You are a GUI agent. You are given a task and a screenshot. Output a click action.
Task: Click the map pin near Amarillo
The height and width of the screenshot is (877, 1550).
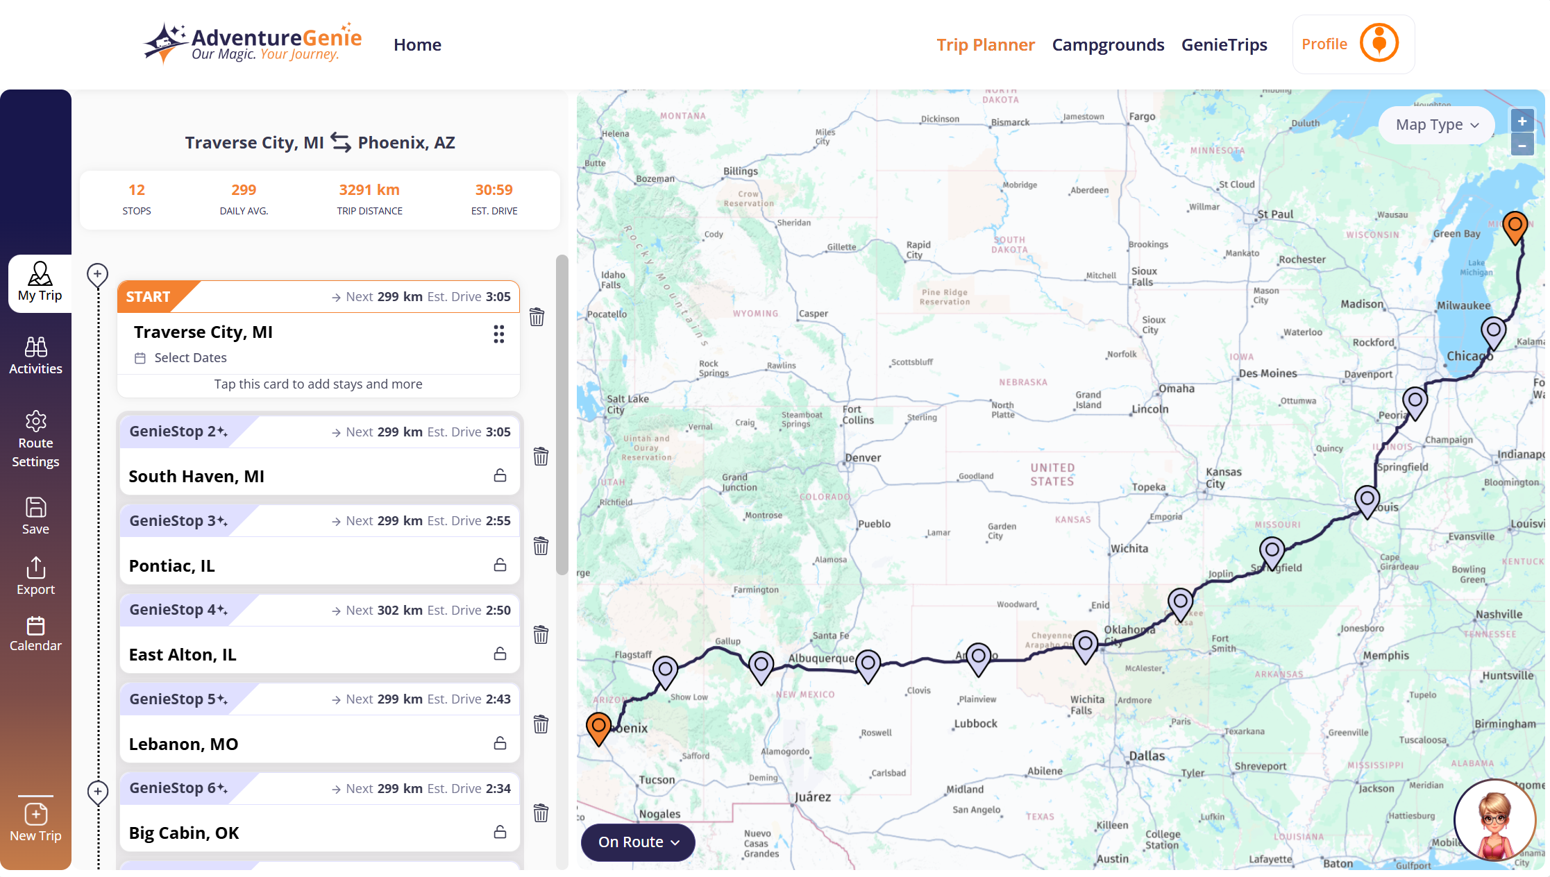point(979,659)
